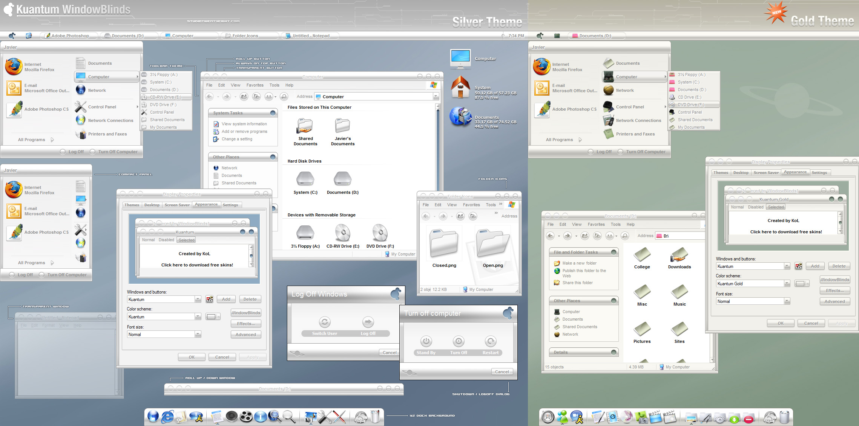Open Pictures folder in Documents (D:) window
The image size is (859, 426).
pos(642,333)
